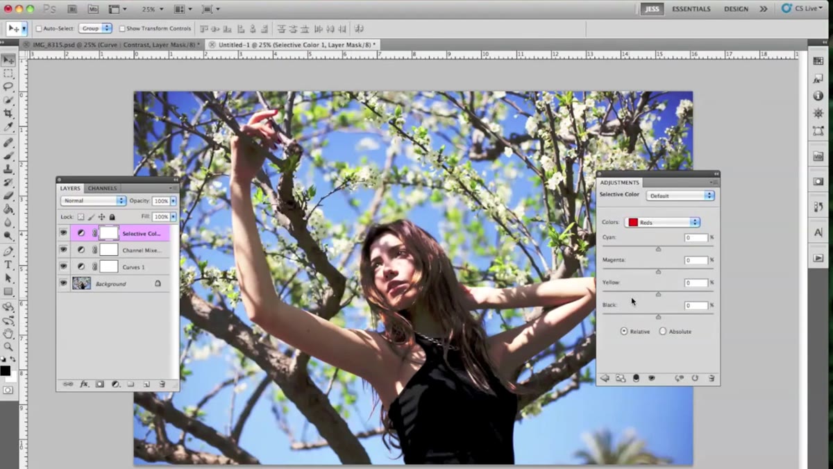Hide the Channel Mixer layer
Viewport: 833px width, 469px height.
(63, 250)
